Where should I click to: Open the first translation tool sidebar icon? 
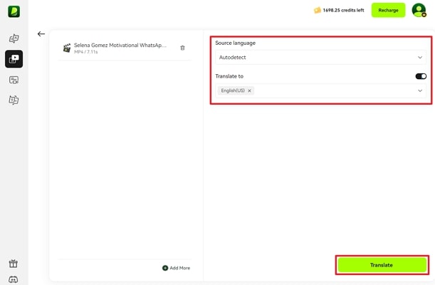click(14, 38)
